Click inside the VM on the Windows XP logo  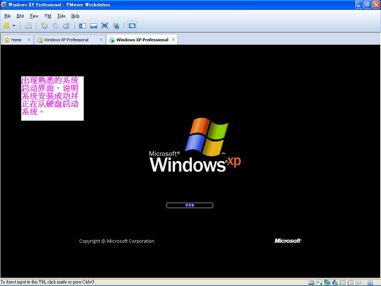pos(195,145)
